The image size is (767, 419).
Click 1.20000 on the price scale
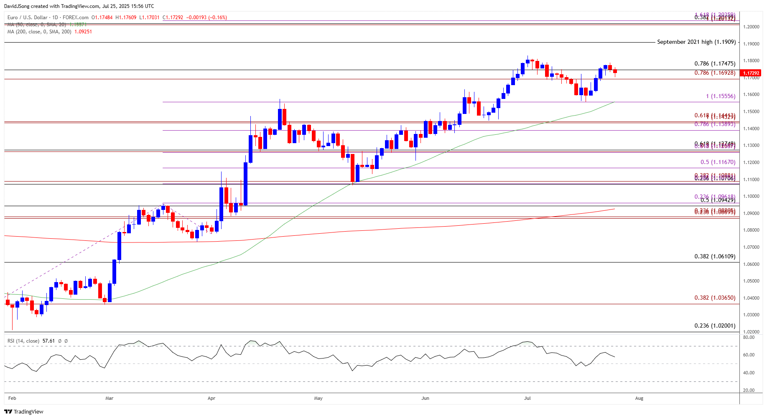coord(751,27)
